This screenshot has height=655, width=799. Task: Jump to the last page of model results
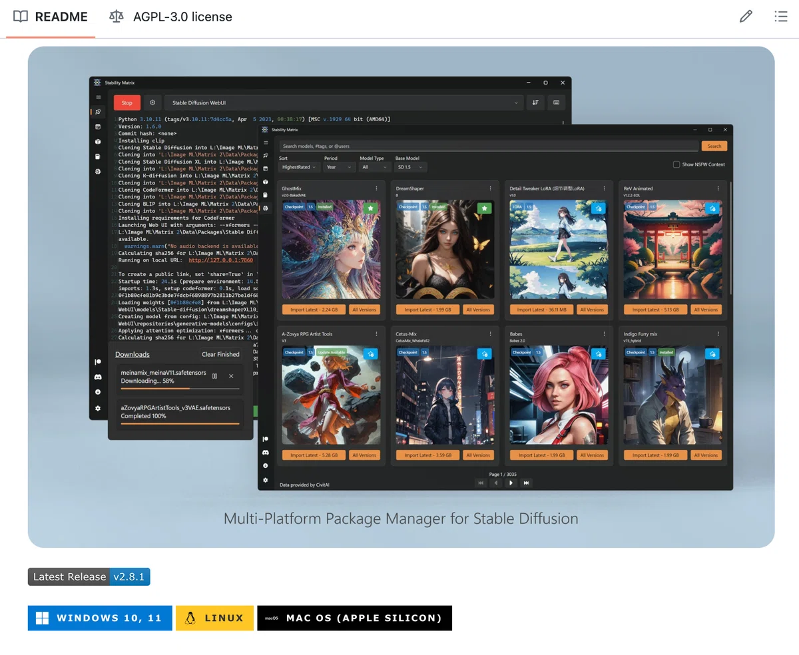(x=527, y=483)
